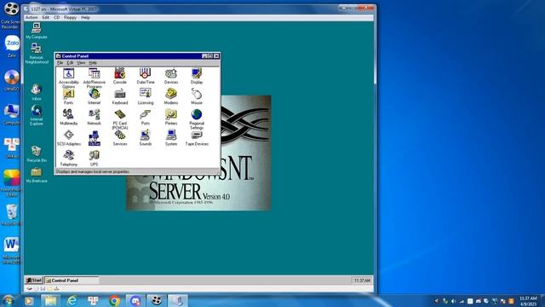Viewport: 545px width, 307px height.
Task: Open the UltraISO shortcut on host desktop
Action: coord(11,80)
